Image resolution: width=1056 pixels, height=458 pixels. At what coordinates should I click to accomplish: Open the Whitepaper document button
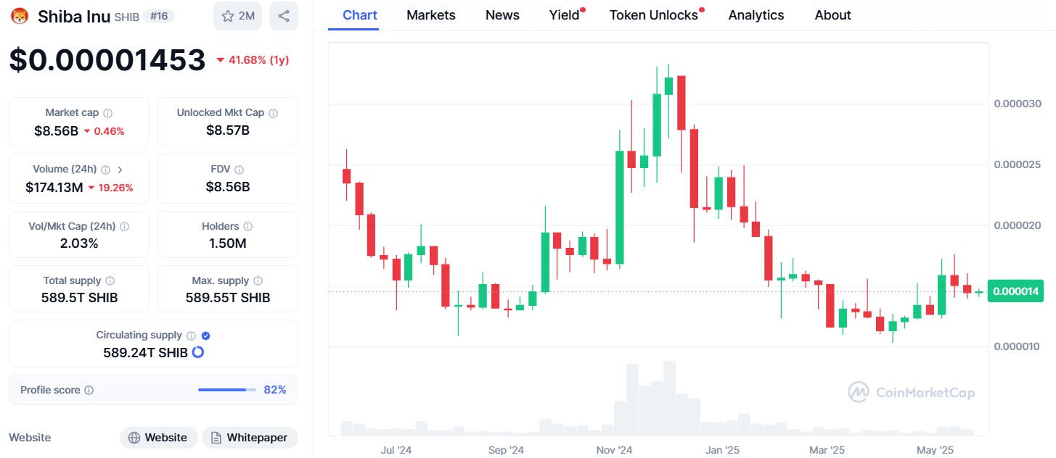(250, 438)
